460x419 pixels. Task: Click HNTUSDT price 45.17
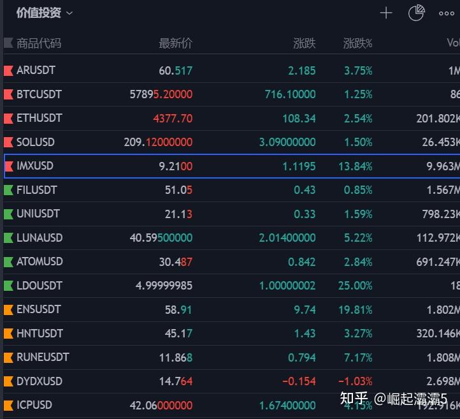coord(178,334)
